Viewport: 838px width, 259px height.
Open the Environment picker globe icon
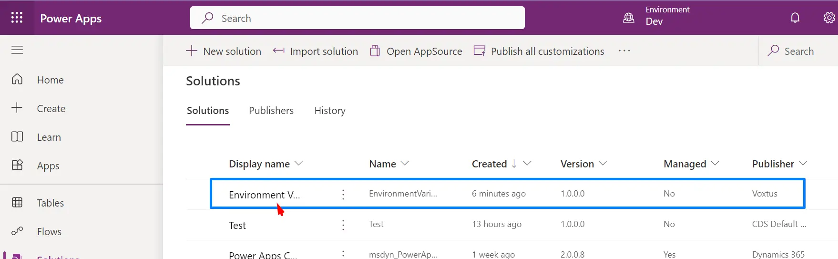[x=629, y=18]
